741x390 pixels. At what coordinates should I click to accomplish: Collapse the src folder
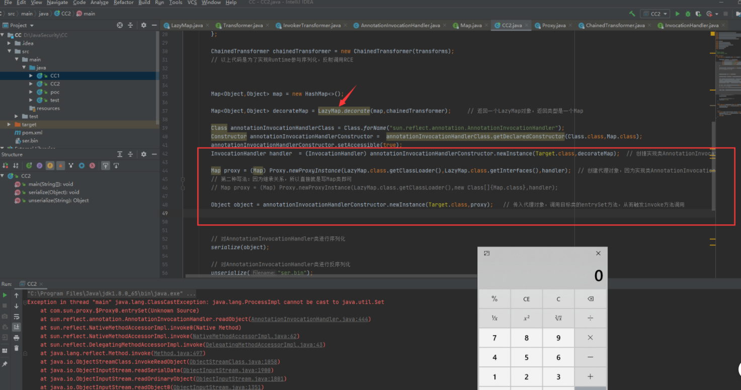tap(10, 51)
